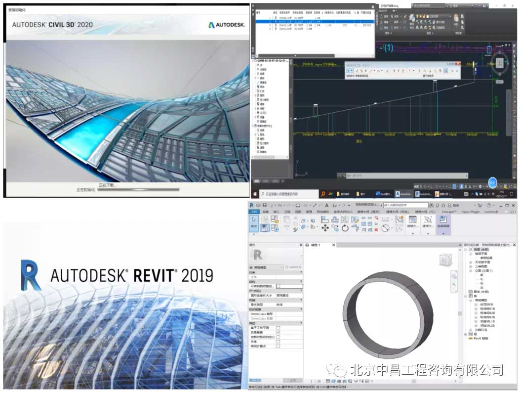Switch to the Lumion ribbon tab
This screenshot has height=393, width=521.
(x=491, y=212)
